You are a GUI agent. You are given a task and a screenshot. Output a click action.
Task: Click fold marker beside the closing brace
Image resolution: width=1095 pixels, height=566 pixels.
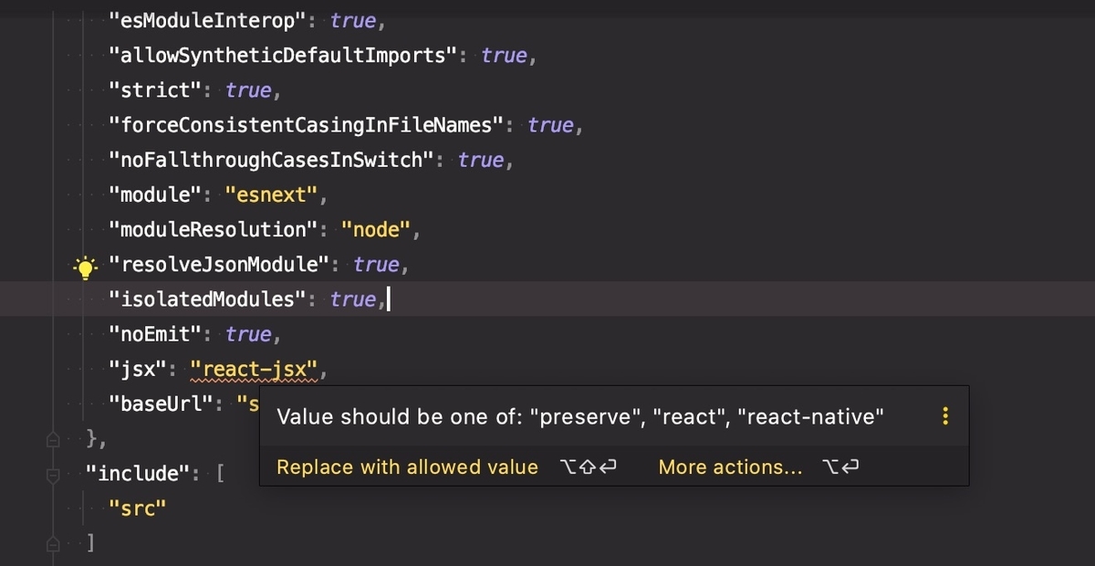coord(53,439)
